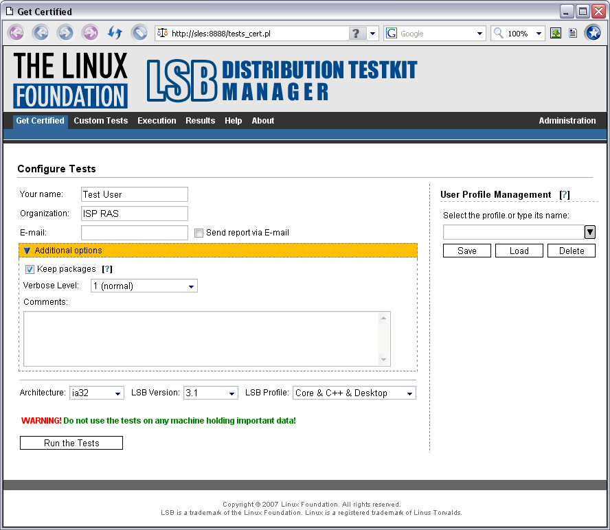
Task: Click the 'Select the profile or type its name' label
Action: tap(506, 216)
